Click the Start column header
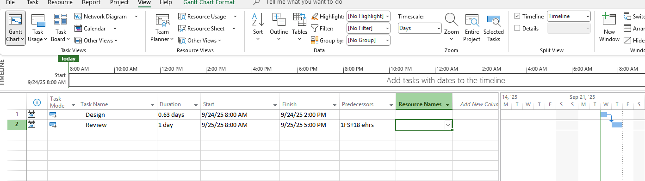The height and width of the screenshot is (181, 645). click(x=239, y=102)
